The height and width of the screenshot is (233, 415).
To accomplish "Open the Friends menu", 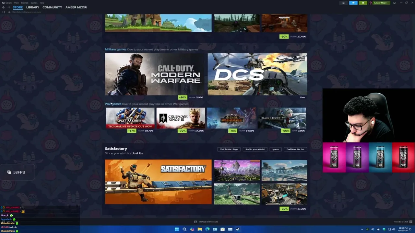I will coord(25,3).
